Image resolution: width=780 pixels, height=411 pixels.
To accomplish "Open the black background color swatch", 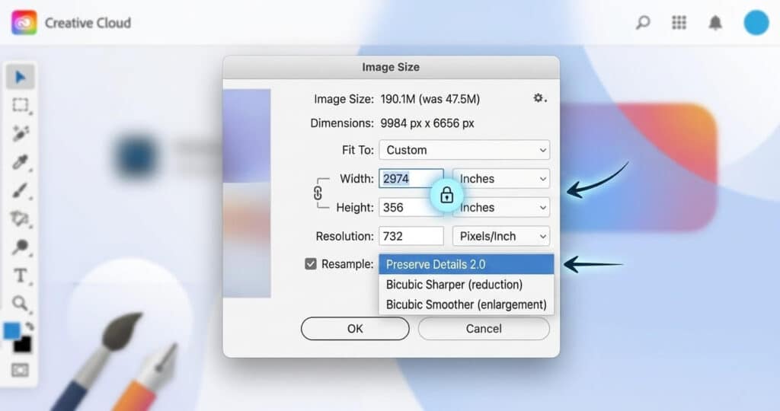I will 23,344.
